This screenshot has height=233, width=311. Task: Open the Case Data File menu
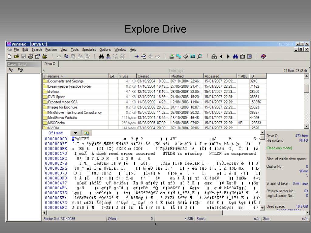click(x=11, y=70)
